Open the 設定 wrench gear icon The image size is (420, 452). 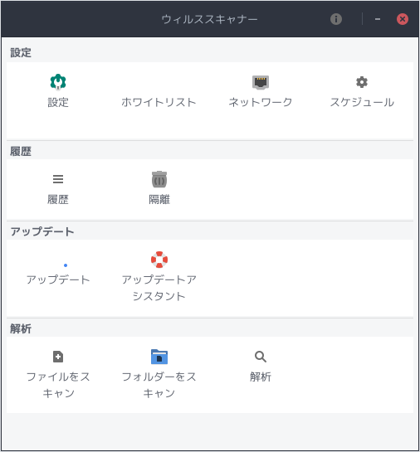coord(58,82)
